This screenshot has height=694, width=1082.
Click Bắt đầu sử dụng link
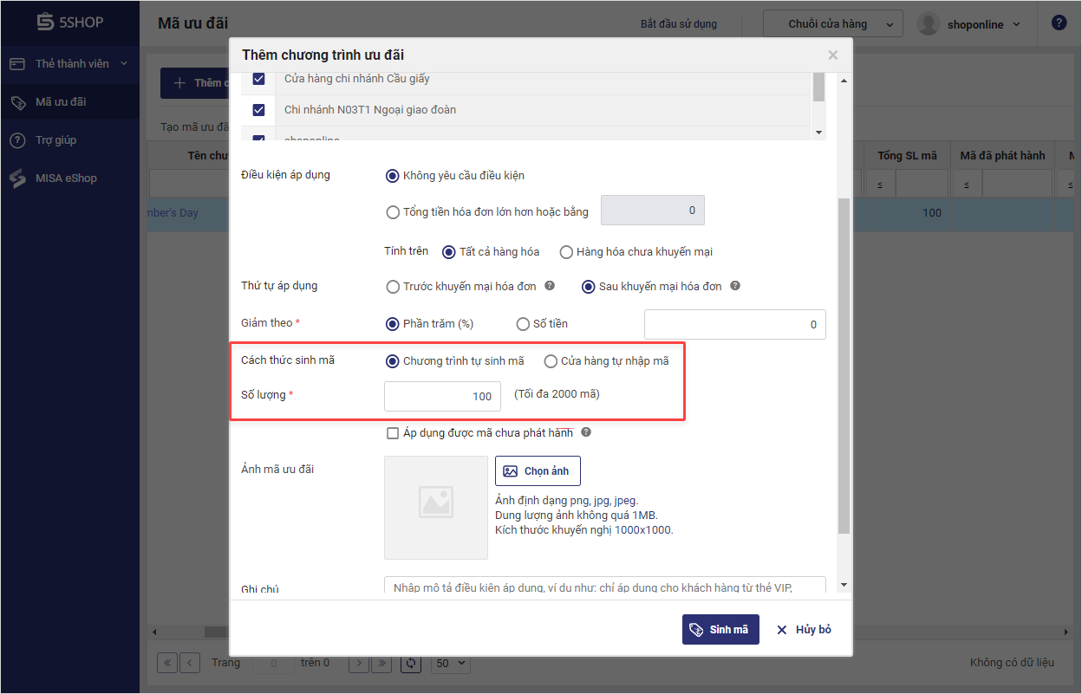pos(679,24)
